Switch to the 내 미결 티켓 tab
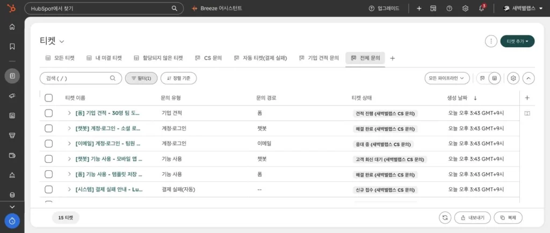Viewport: 550px width, 233px height. 104,58
